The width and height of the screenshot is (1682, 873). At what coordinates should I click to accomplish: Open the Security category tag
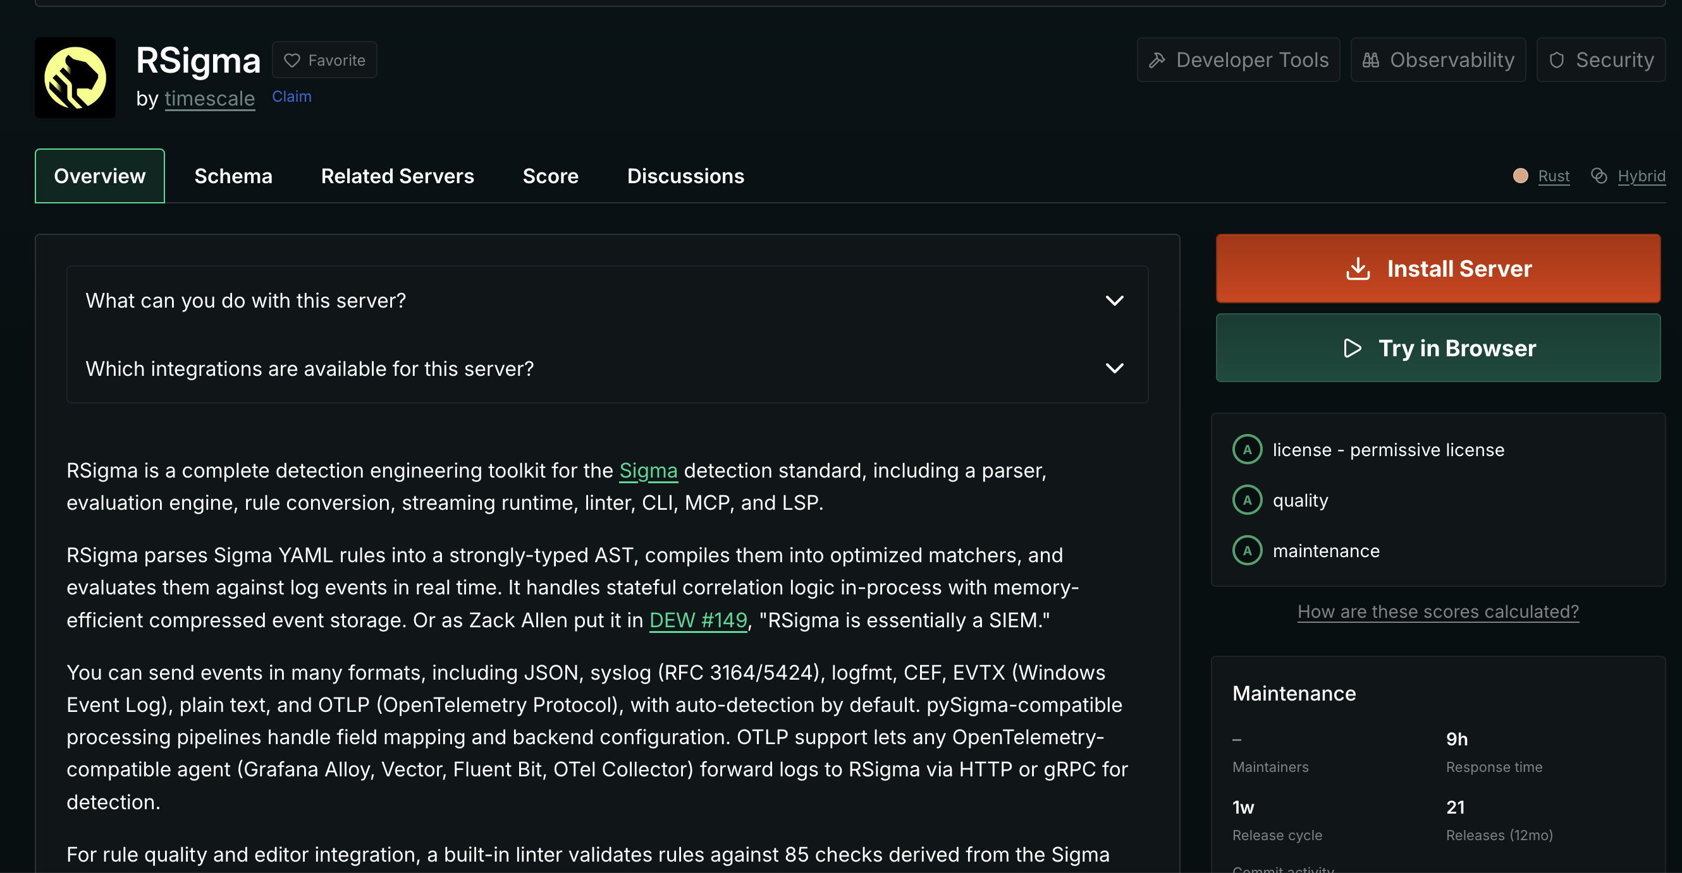click(x=1601, y=60)
